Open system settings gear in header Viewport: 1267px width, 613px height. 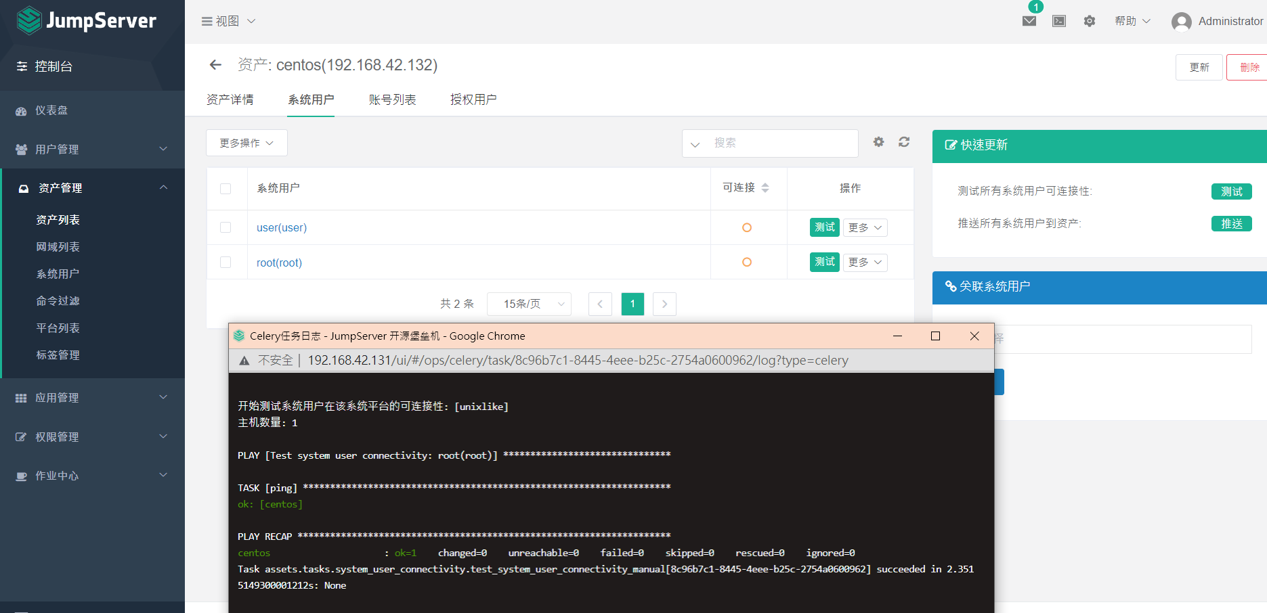1090,21
